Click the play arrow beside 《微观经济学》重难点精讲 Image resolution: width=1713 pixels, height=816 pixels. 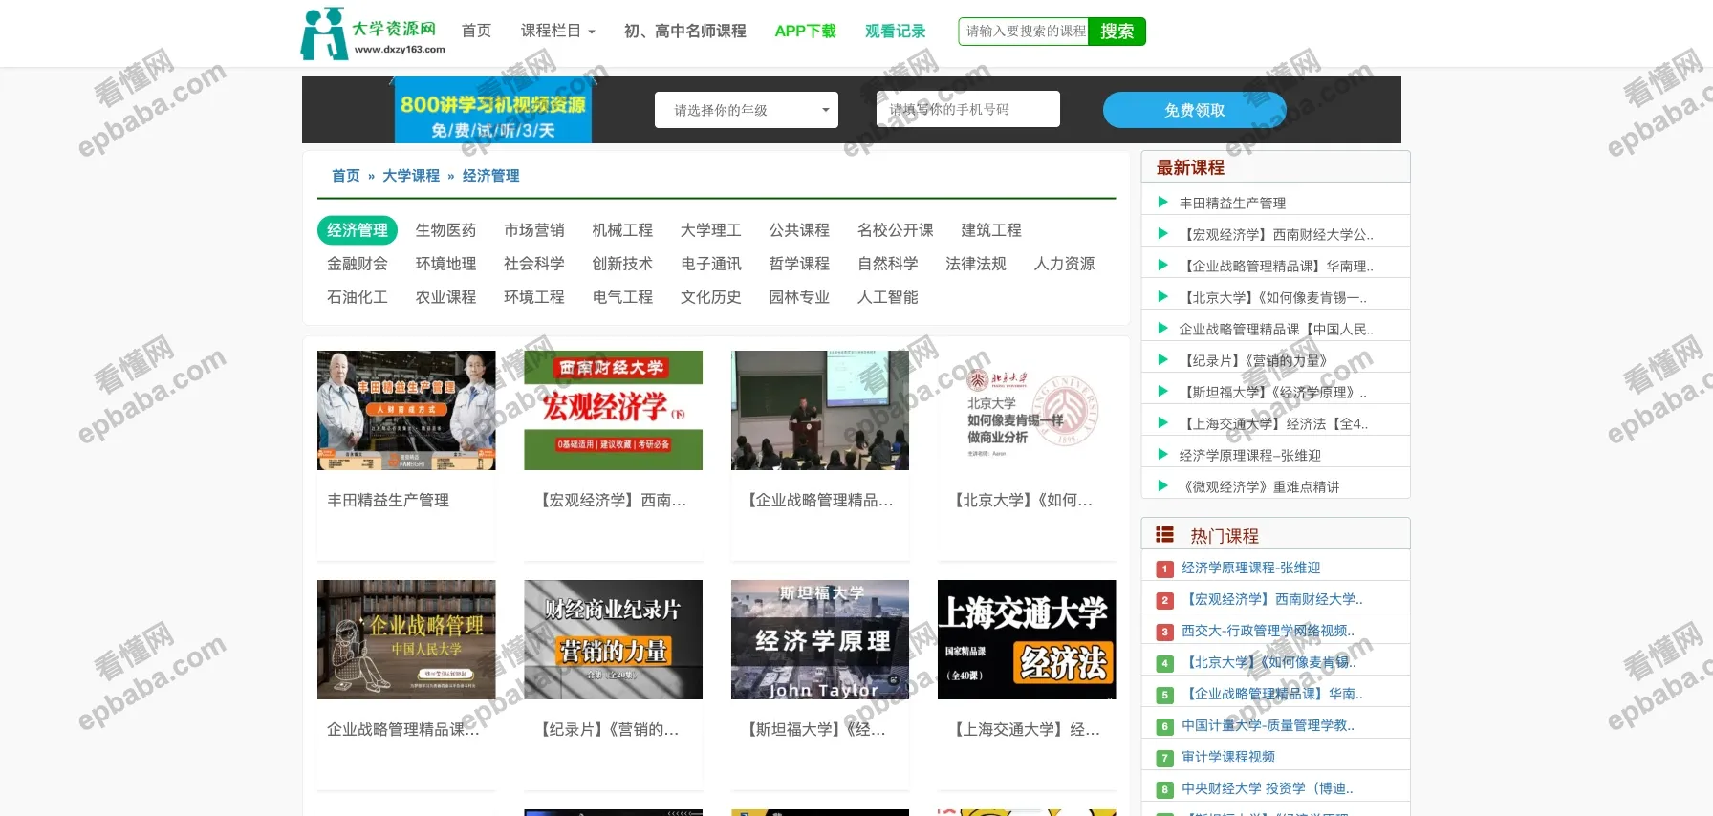click(1163, 485)
